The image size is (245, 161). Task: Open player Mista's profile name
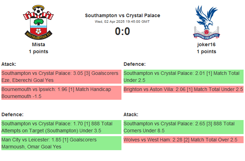(38, 44)
